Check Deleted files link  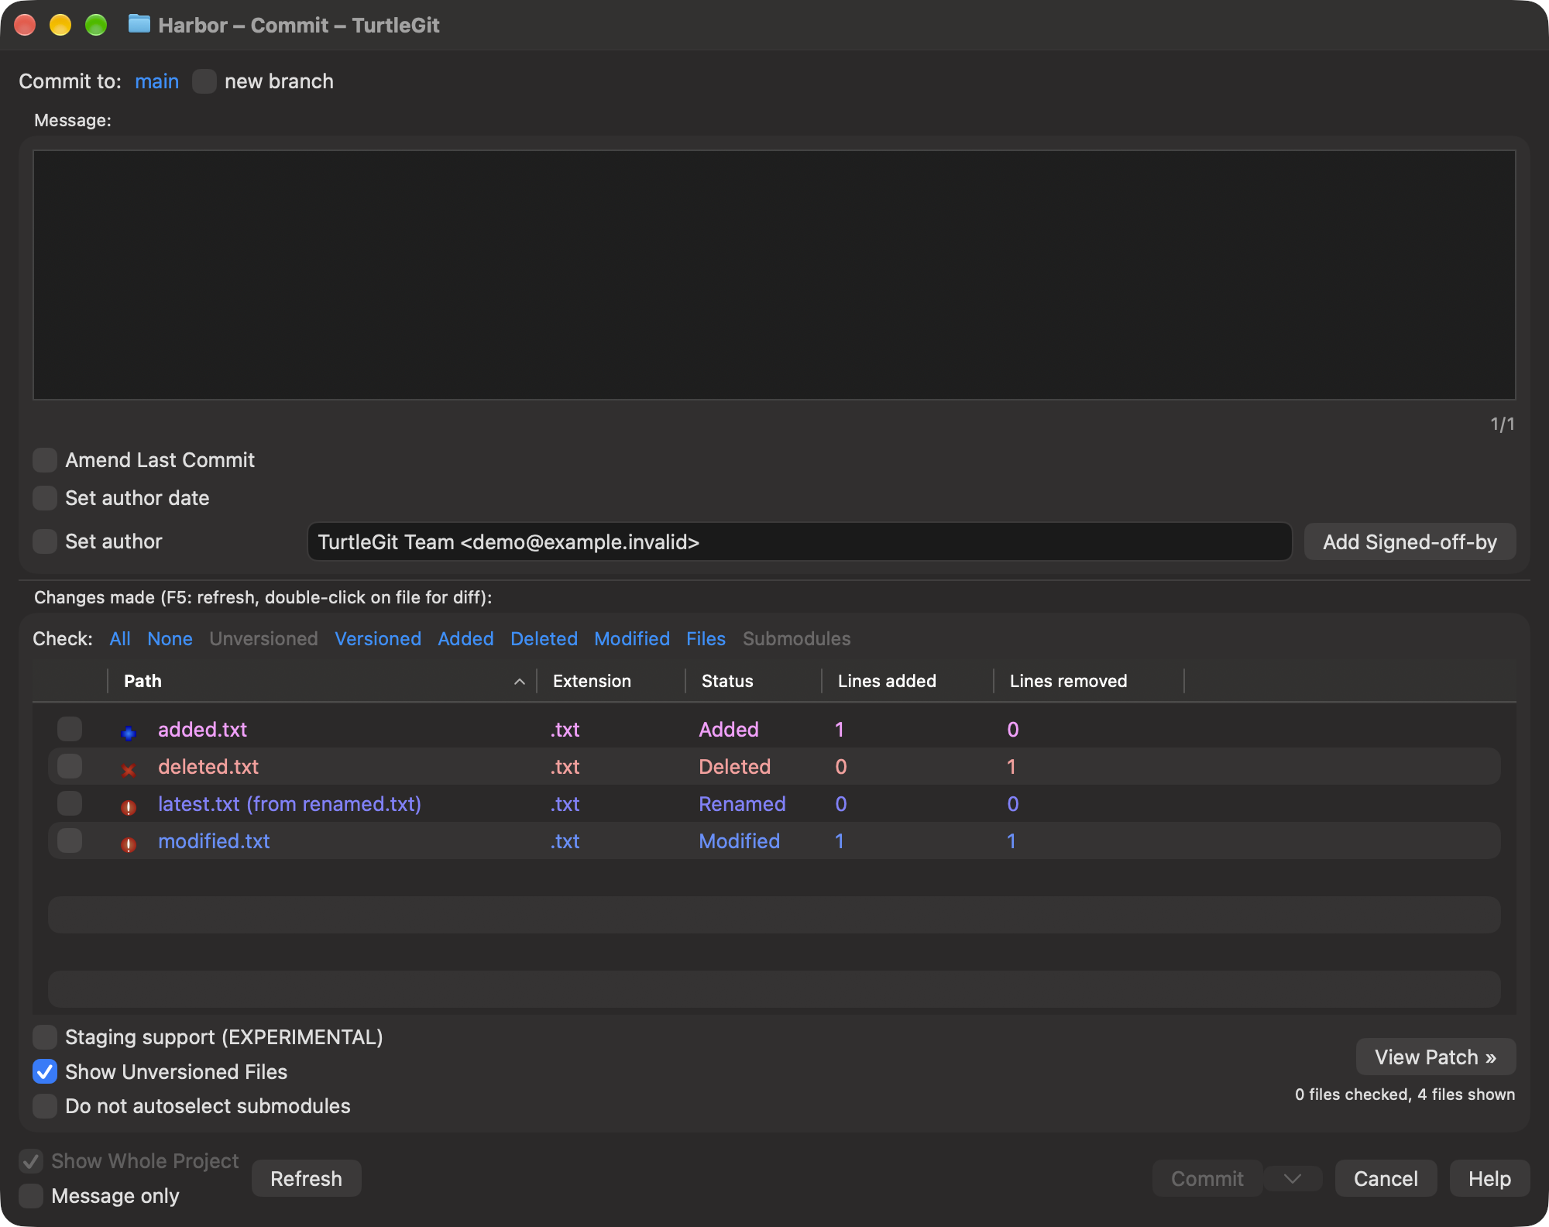544,639
